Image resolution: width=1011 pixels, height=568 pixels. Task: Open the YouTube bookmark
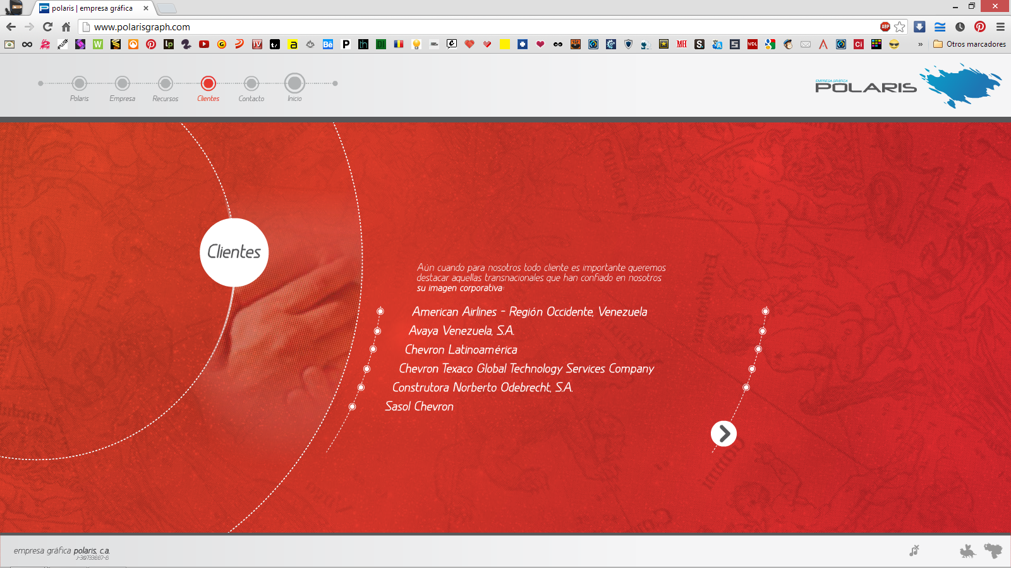[204, 44]
